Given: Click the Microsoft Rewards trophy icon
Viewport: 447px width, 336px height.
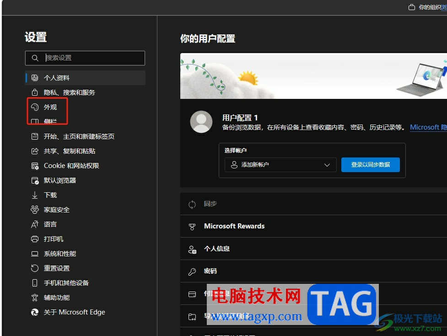Looking at the screenshot, I should [192, 226].
